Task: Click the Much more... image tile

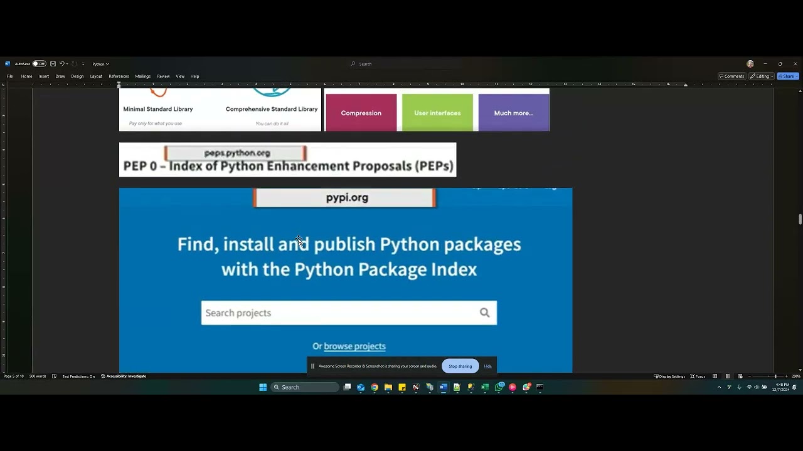Action: tap(514, 113)
